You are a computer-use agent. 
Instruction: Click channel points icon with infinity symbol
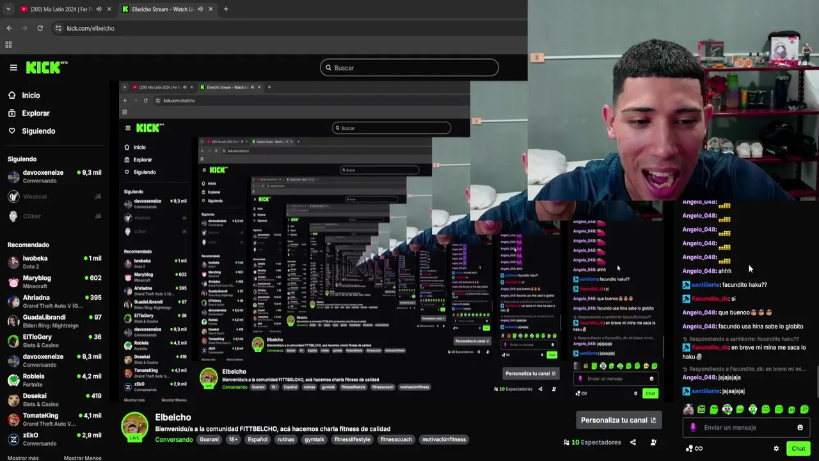coord(694,449)
